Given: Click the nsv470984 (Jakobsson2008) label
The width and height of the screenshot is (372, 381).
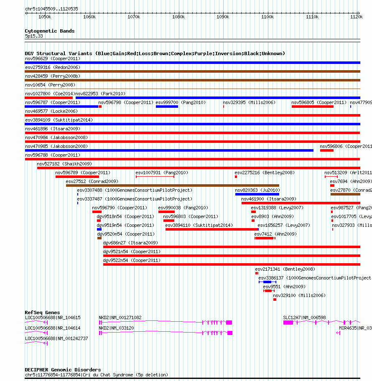Looking at the screenshot, I should pos(56,137).
